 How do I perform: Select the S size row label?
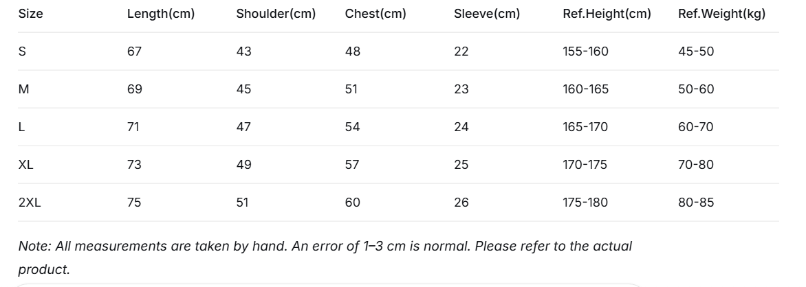coord(22,51)
